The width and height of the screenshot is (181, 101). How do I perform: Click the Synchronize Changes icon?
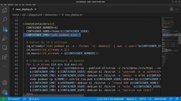25,99
